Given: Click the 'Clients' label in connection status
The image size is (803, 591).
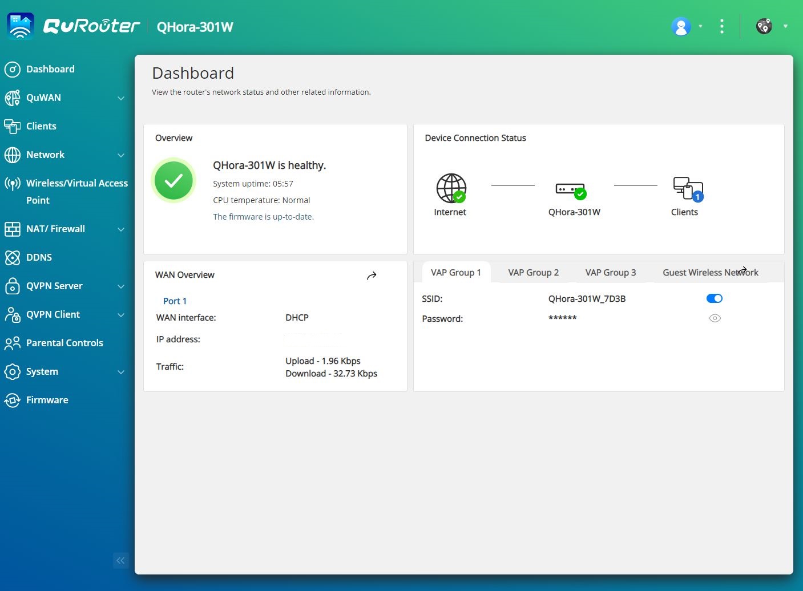Looking at the screenshot, I should (684, 212).
